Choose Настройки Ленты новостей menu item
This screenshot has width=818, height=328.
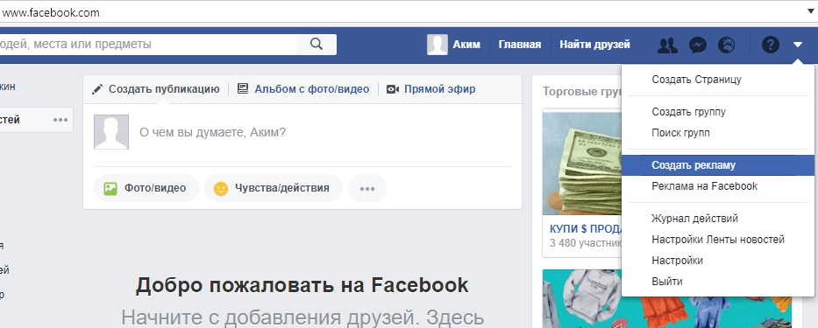[718, 240]
